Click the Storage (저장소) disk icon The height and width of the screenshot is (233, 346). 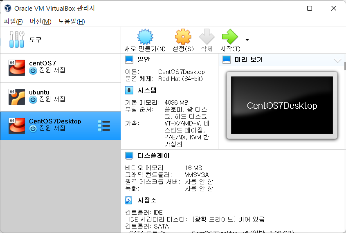tap(129, 200)
